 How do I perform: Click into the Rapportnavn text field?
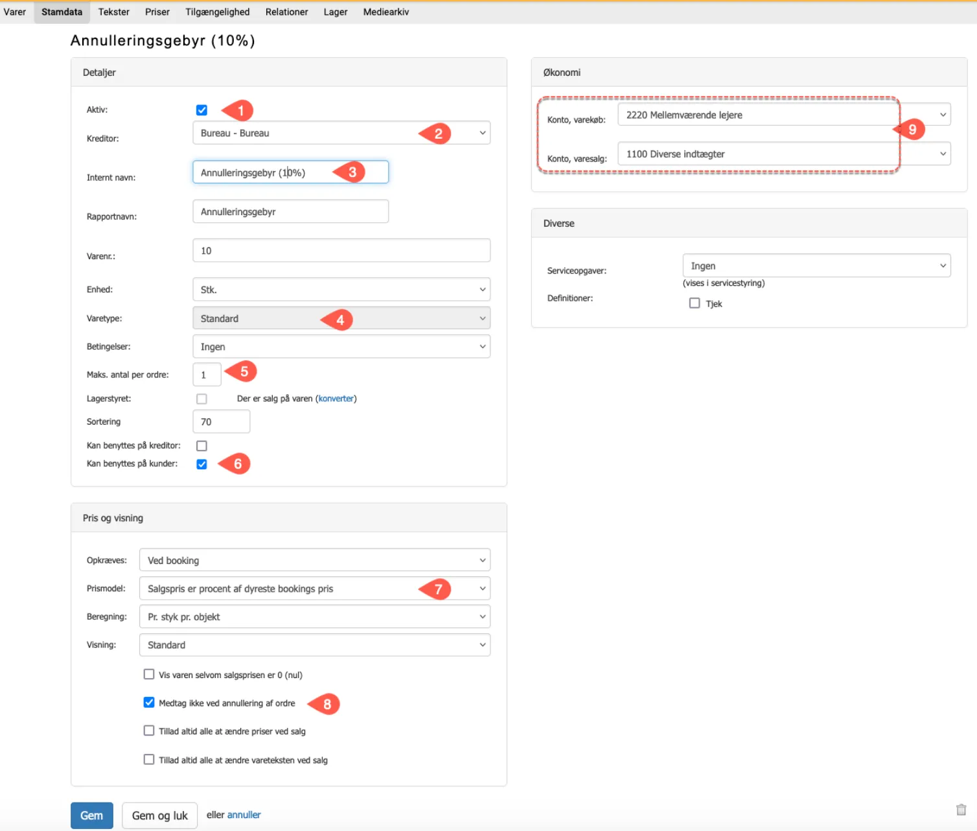point(290,212)
